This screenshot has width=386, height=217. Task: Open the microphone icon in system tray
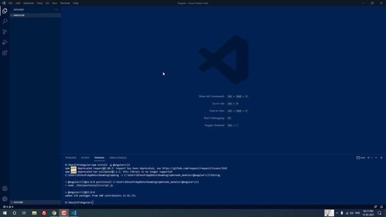342,213
